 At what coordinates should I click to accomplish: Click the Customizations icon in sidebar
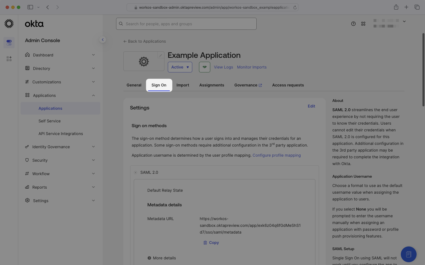[27, 82]
